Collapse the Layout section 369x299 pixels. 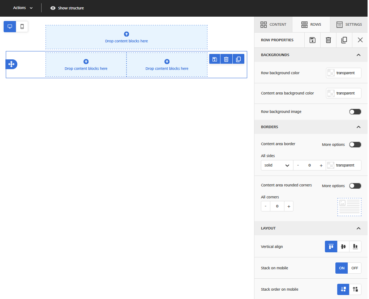pyautogui.click(x=358, y=228)
